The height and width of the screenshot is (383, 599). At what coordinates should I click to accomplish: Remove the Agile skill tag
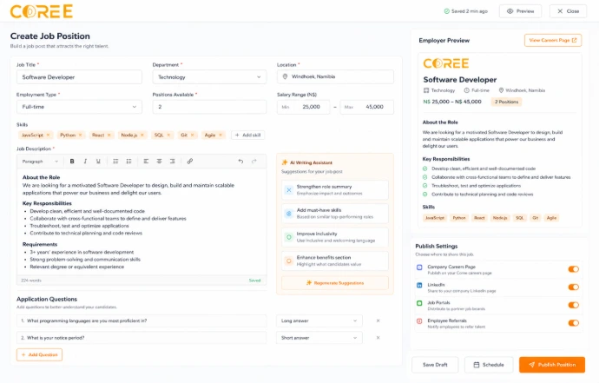(x=221, y=135)
